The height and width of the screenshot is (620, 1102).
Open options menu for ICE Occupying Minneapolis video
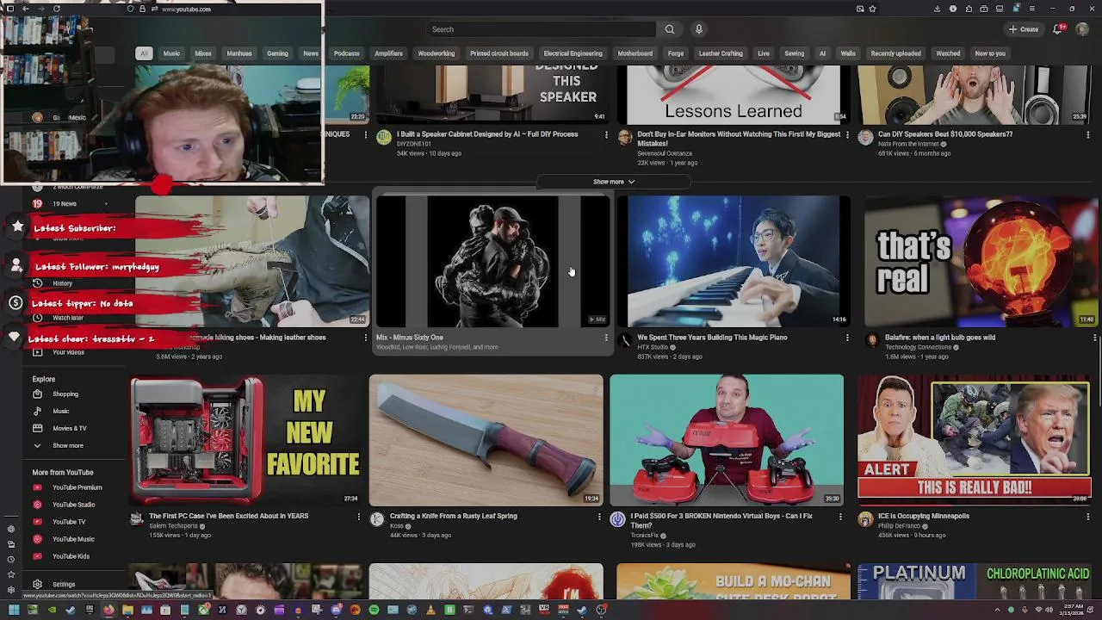pos(1087,517)
